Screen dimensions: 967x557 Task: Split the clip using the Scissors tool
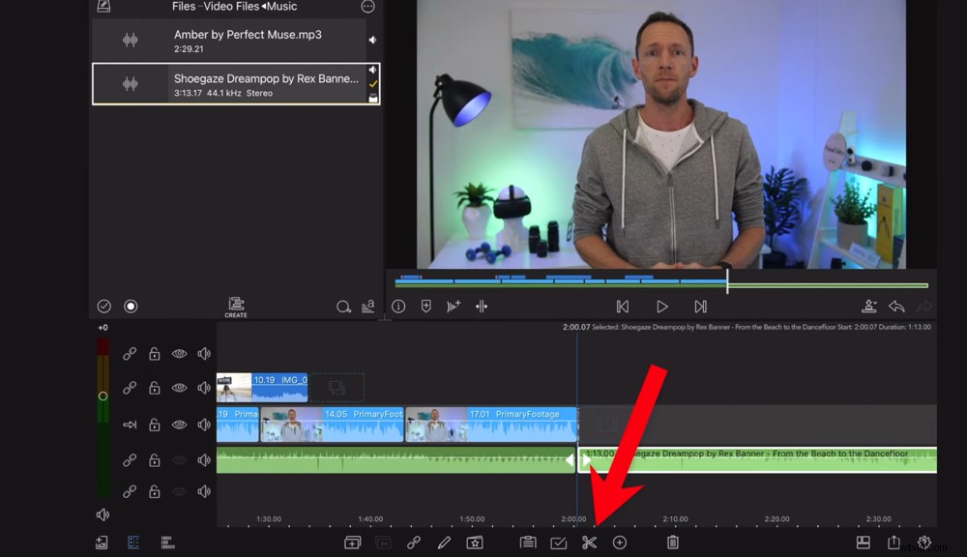coord(589,543)
